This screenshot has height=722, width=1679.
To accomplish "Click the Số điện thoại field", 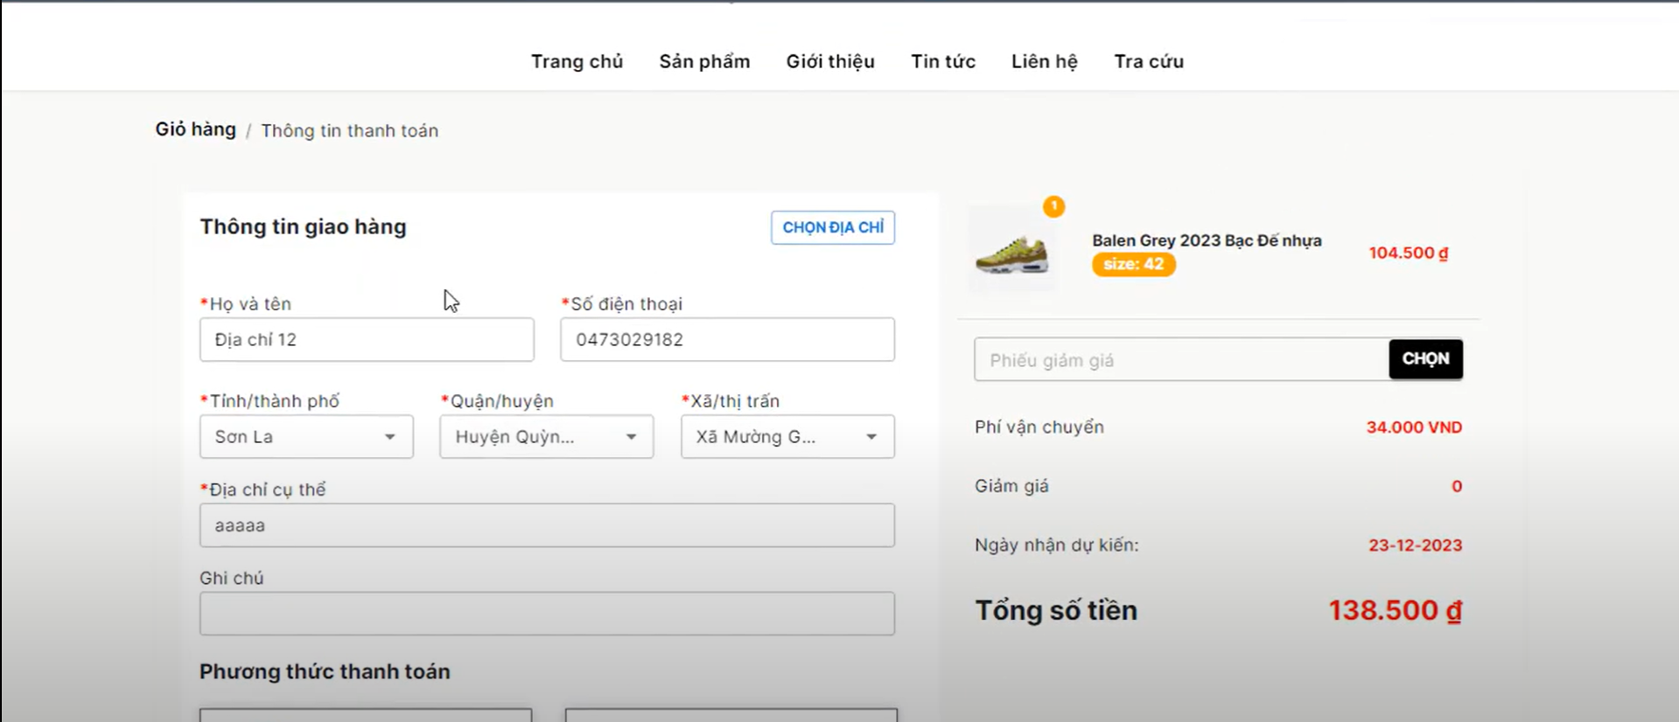I will tap(727, 339).
